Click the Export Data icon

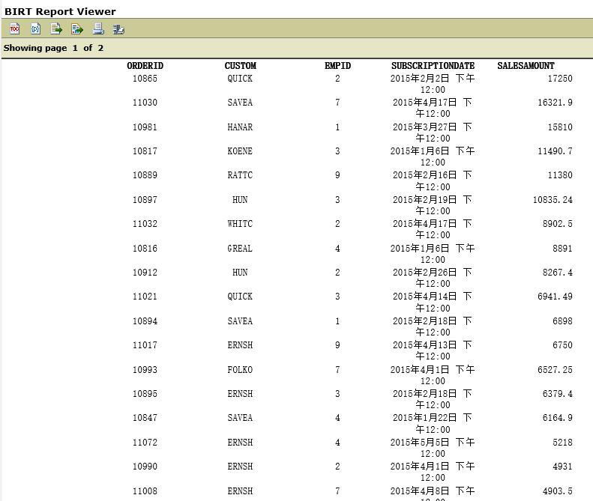tap(56, 29)
